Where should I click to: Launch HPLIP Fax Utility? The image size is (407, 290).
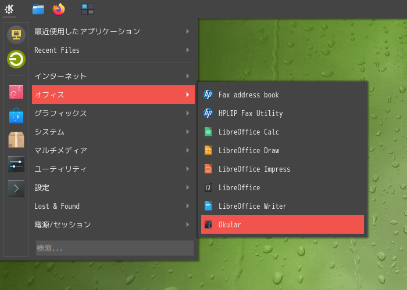[283, 113]
